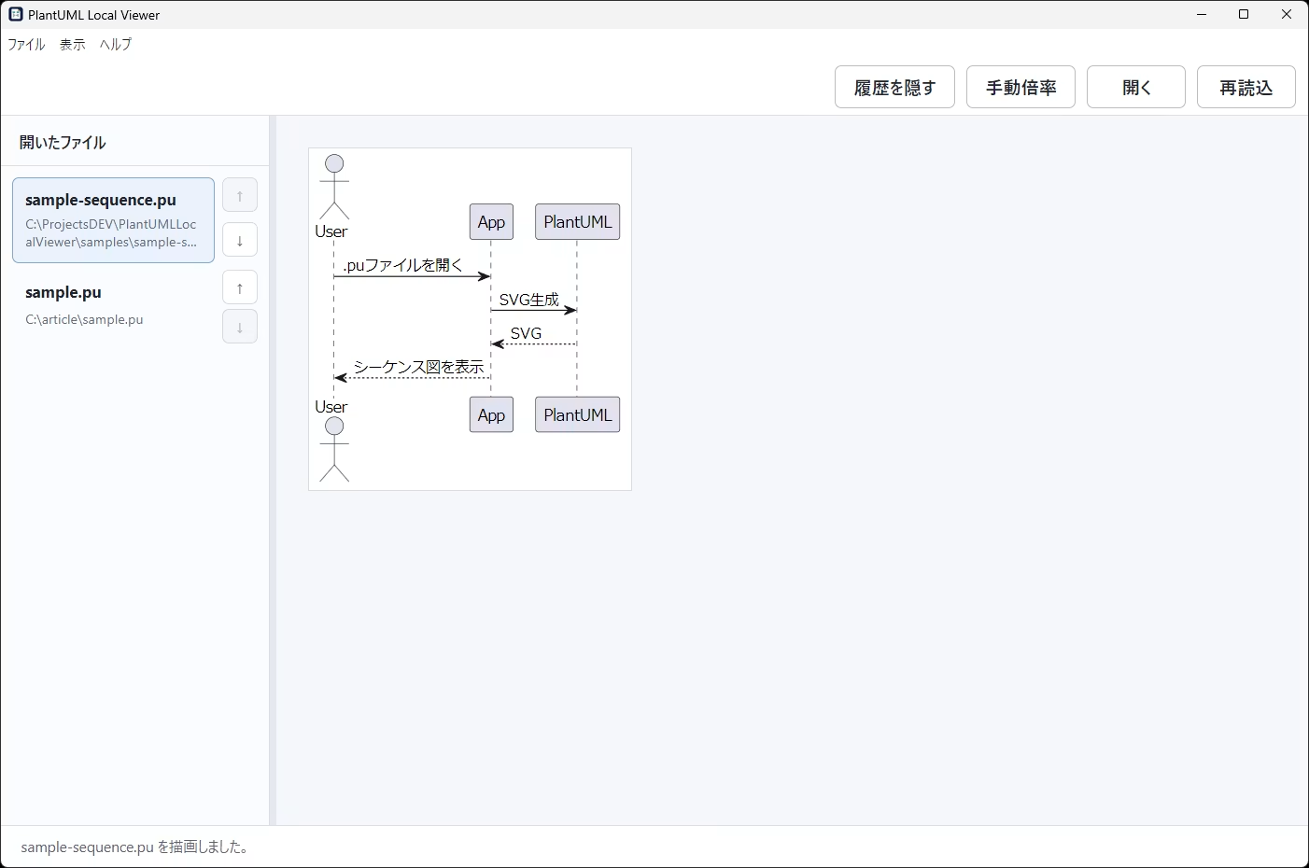Open the ヘルプ menu
This screenshot has width=1309, height=868.
116,44
